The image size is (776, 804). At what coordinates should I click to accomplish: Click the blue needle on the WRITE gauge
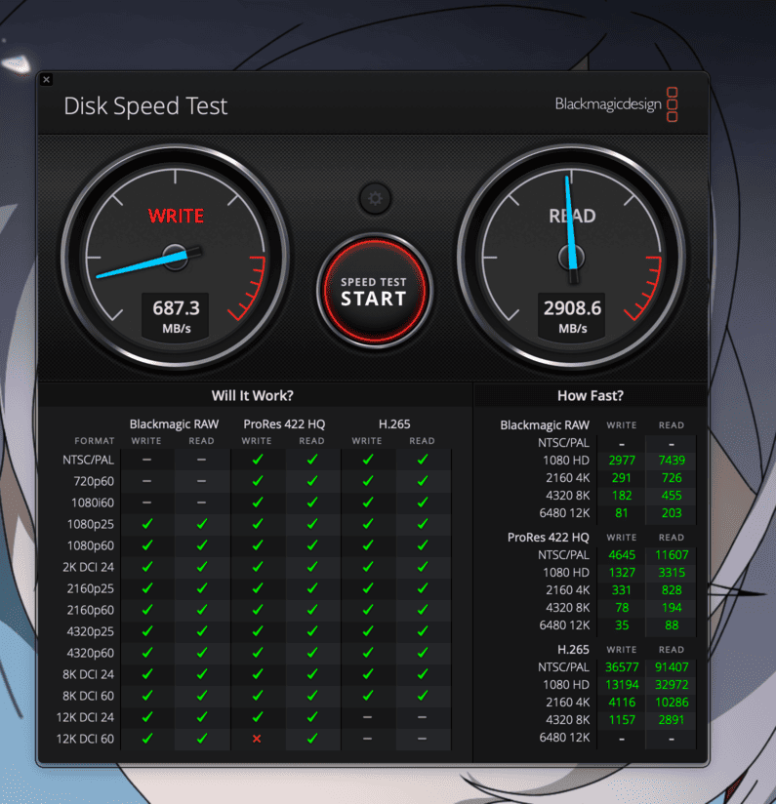coord(137,265)
